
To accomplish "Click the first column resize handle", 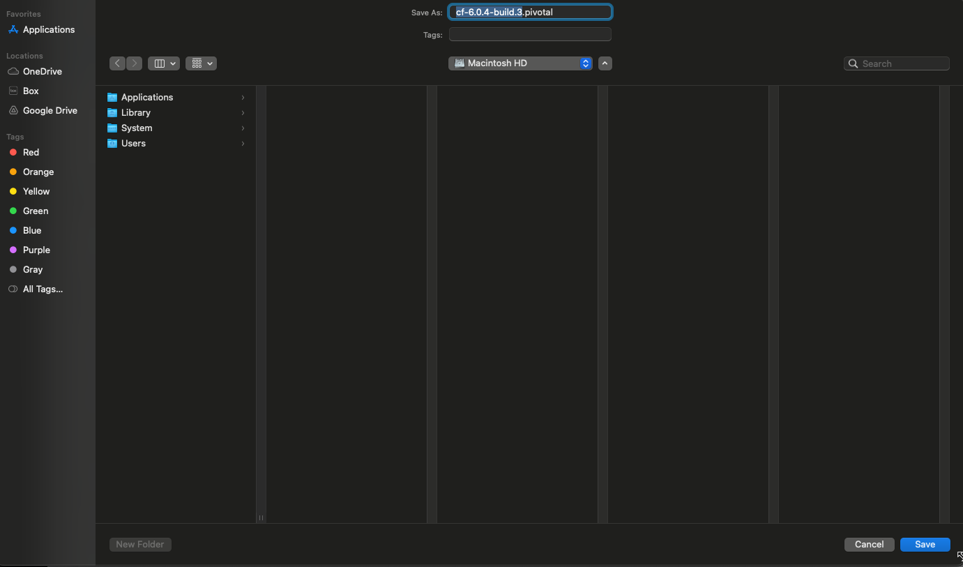I will (x=261, y=517).
